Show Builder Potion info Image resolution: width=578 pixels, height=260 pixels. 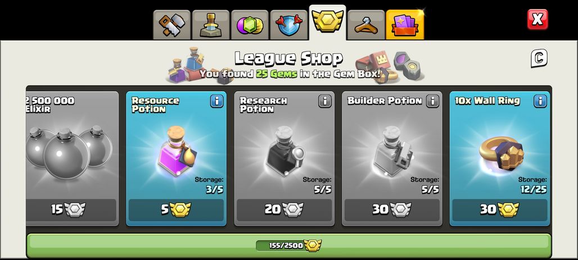[x=432, y=101]
